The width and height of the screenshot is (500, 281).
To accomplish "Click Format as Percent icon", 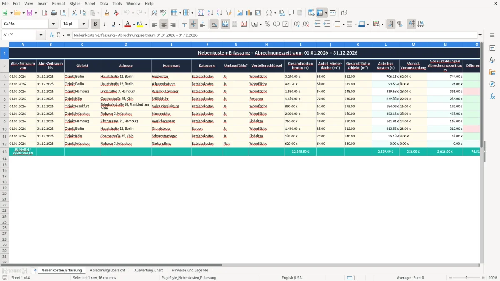I will click(267, 24).
